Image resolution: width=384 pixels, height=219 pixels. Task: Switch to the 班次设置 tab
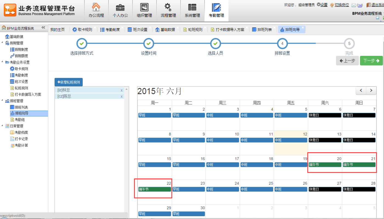click(x=138, y=30)
